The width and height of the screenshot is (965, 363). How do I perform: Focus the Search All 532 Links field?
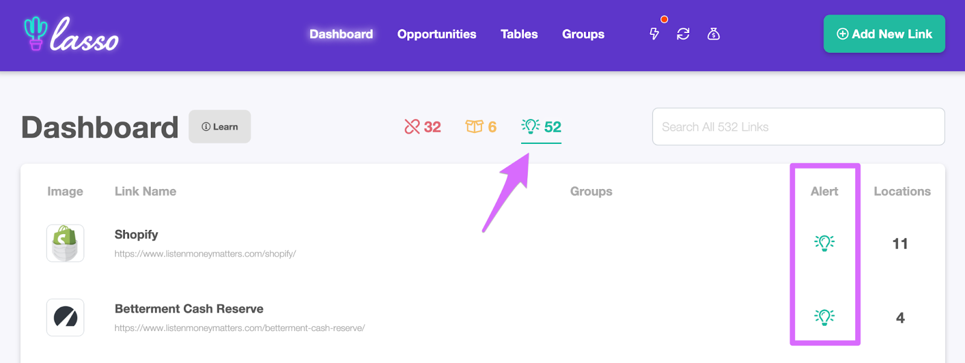tap(799, 126)
